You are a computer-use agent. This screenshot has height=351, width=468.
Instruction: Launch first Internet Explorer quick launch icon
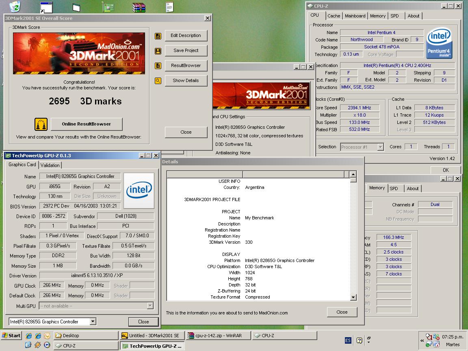[29, 336]
